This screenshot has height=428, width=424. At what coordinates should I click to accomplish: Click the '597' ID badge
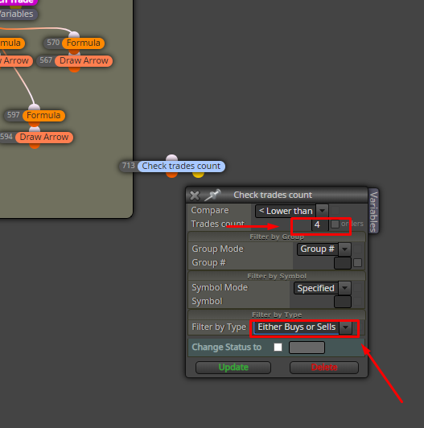[14, 115]
